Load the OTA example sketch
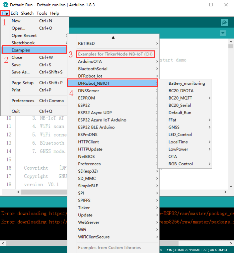Screen dimensions: 234x253 coord(185,157)
